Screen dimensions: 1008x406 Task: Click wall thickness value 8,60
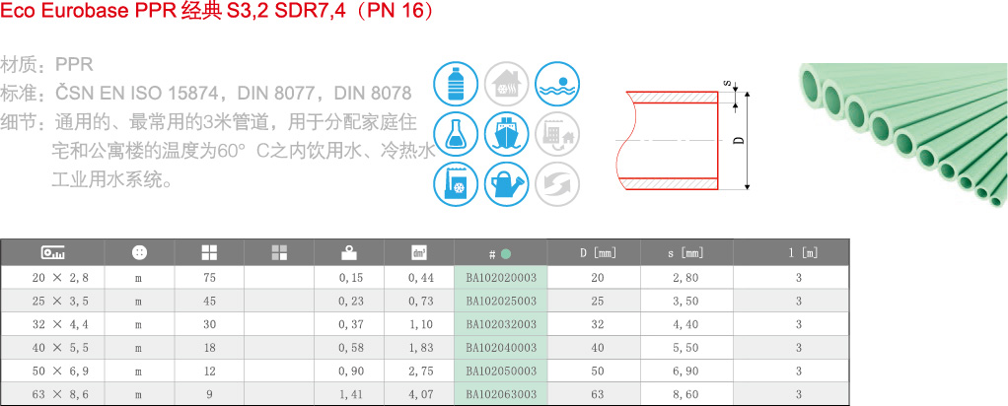click(x=685, y=395)
